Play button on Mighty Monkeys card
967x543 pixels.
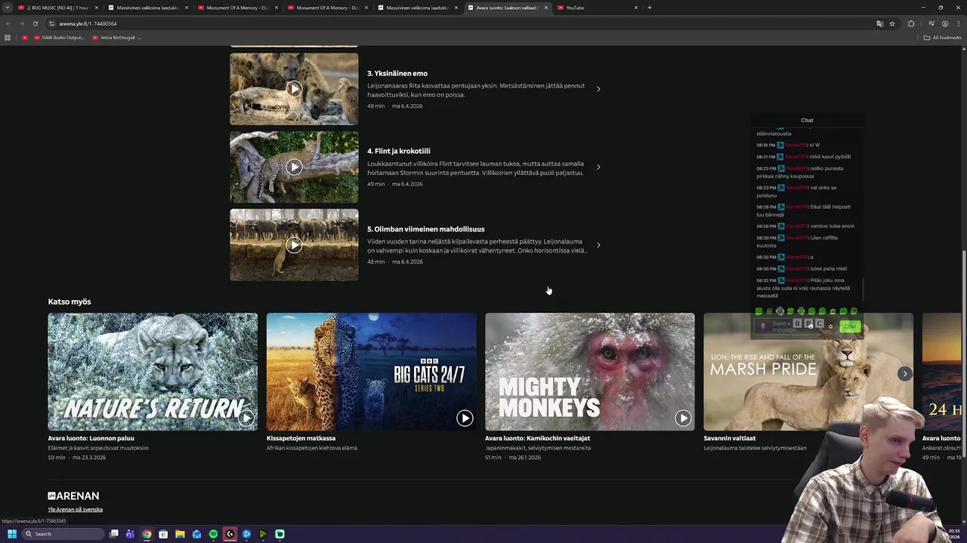[683, 418]
